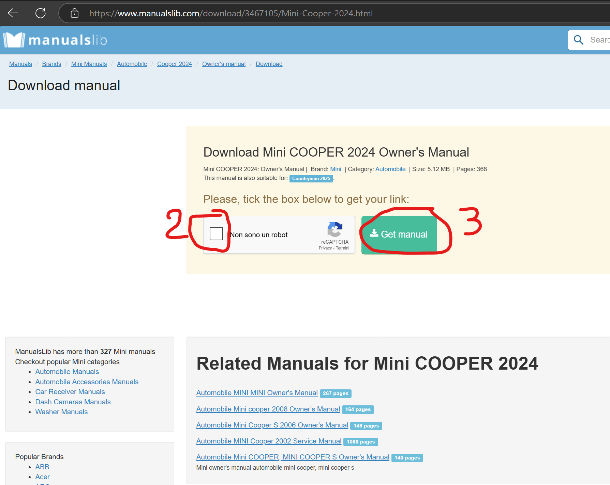Screen dimensions: 610x485
Task: Click the site lock icon in address bar
Action: tap(74, 13)
